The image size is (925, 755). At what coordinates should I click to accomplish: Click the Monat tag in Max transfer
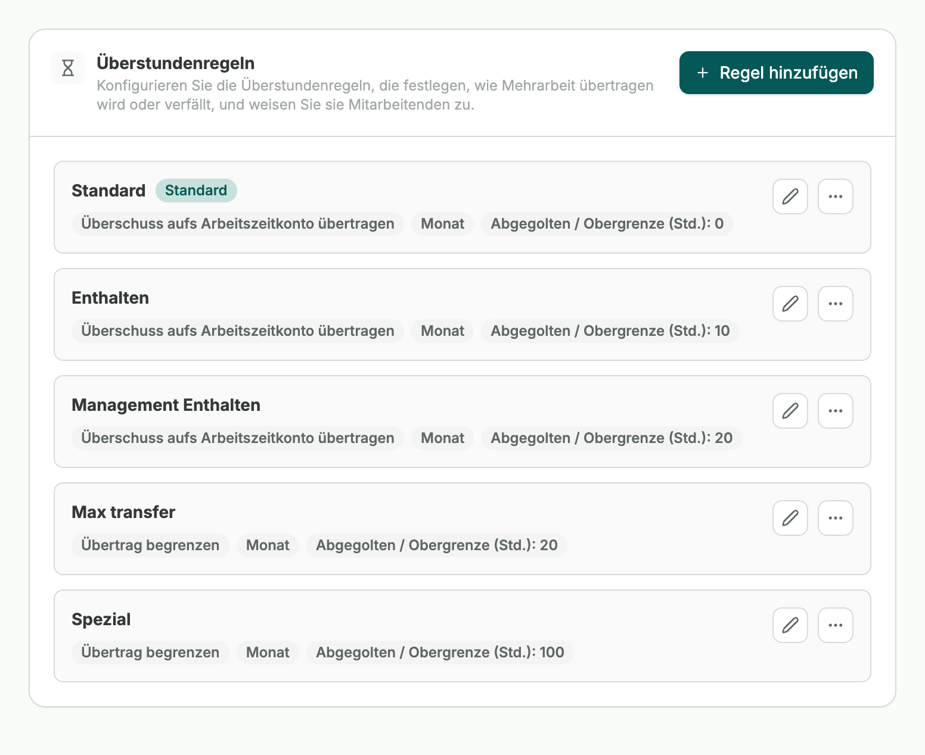(x=268, y=545)
